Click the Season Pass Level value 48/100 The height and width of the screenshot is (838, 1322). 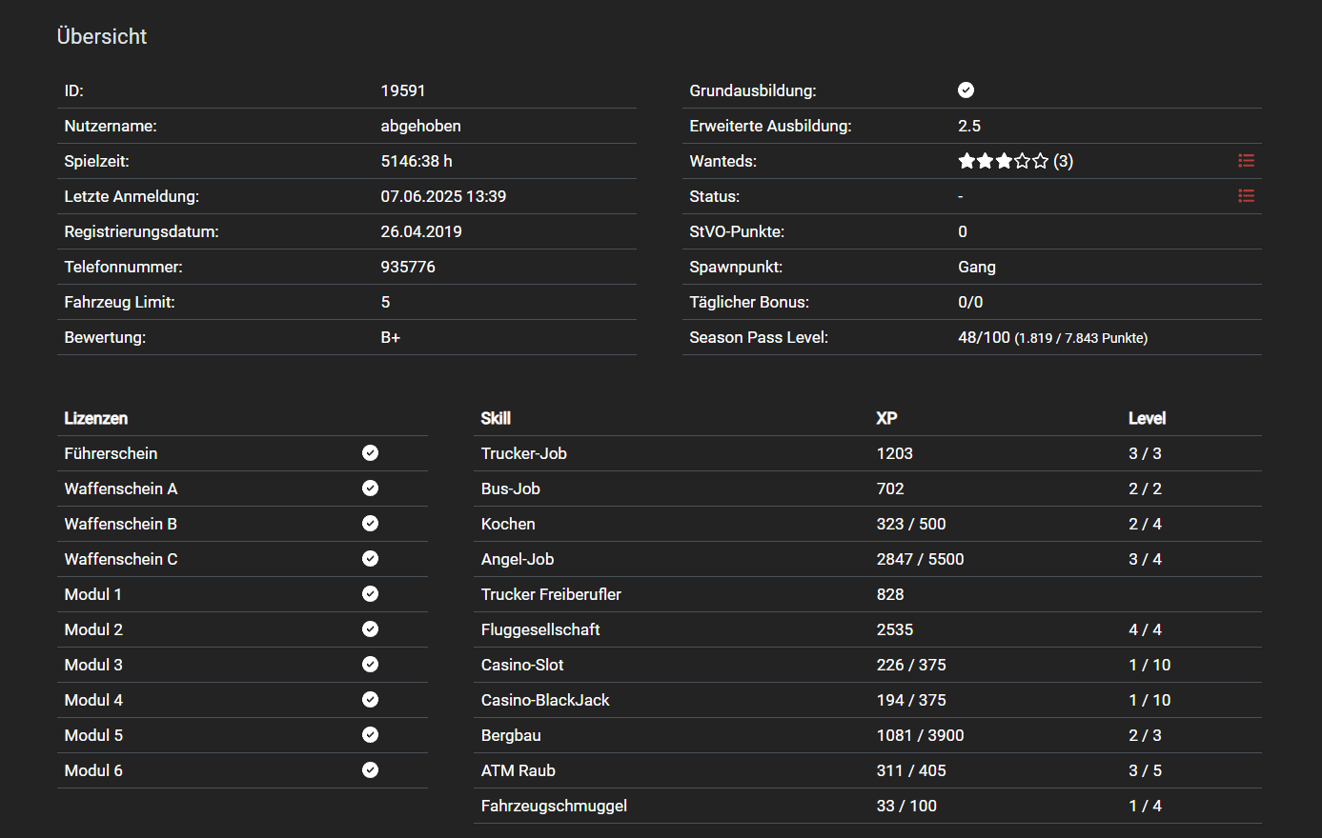[984, 337]
